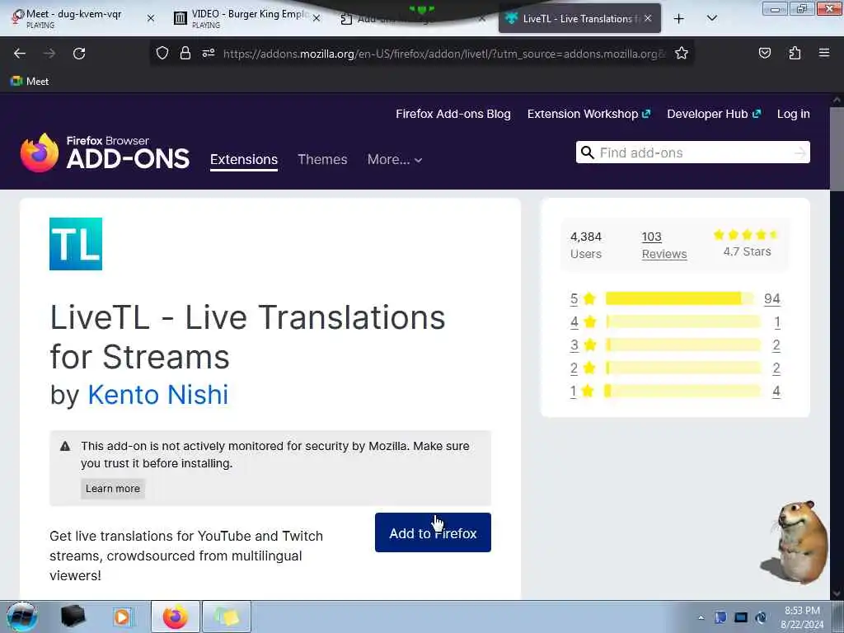Filter reviews by 2 stars
844x633 pixels.
click(x=583, y=368)
